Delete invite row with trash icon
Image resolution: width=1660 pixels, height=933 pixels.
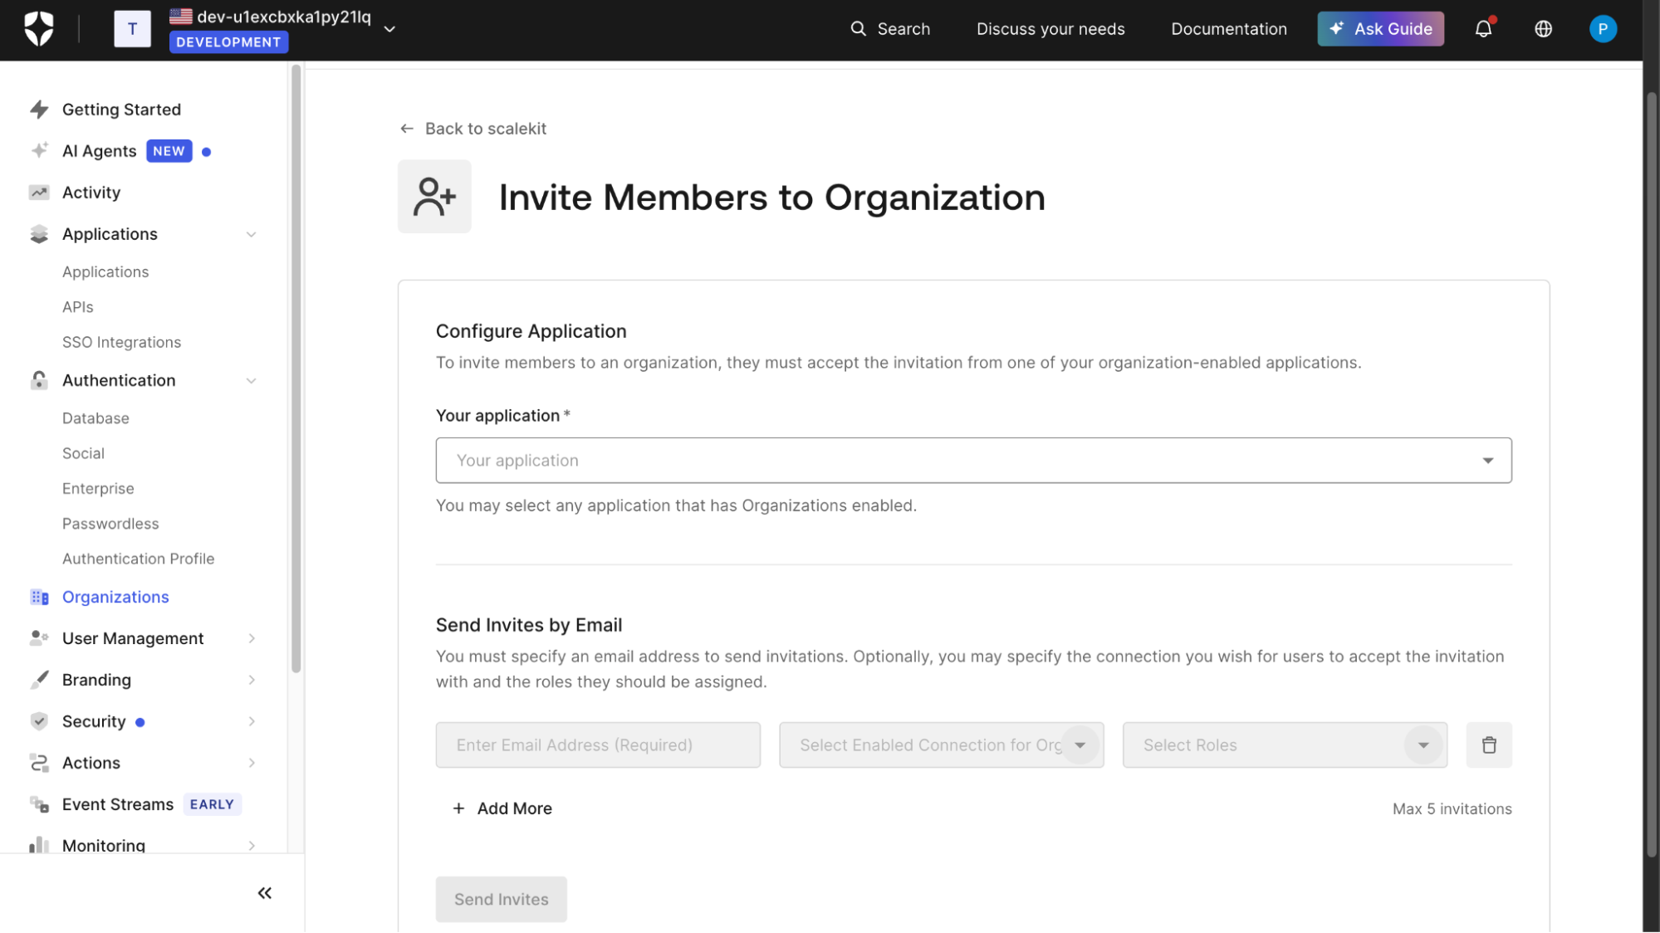[x=1489, y=745]
